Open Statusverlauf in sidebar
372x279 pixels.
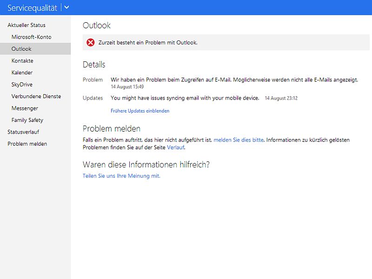[x=23, y=132]
